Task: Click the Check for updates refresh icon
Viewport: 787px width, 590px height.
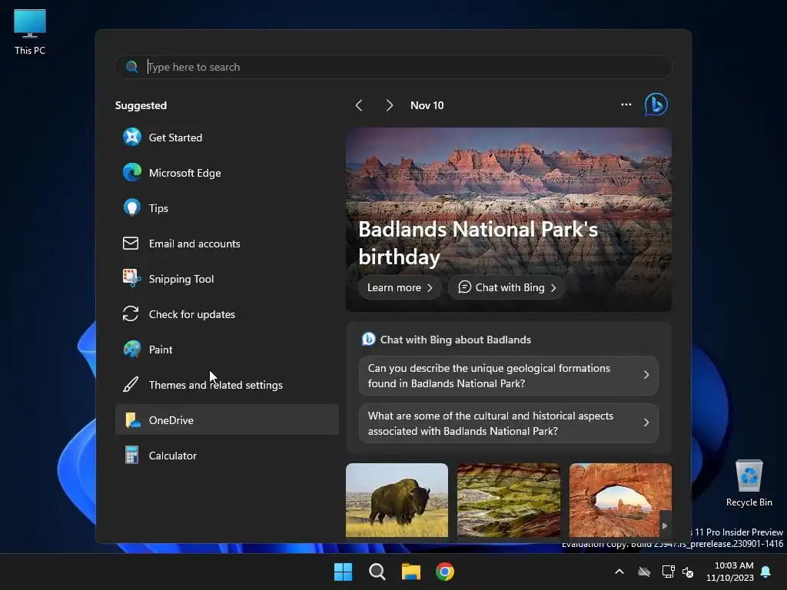Action: (131, 313)
